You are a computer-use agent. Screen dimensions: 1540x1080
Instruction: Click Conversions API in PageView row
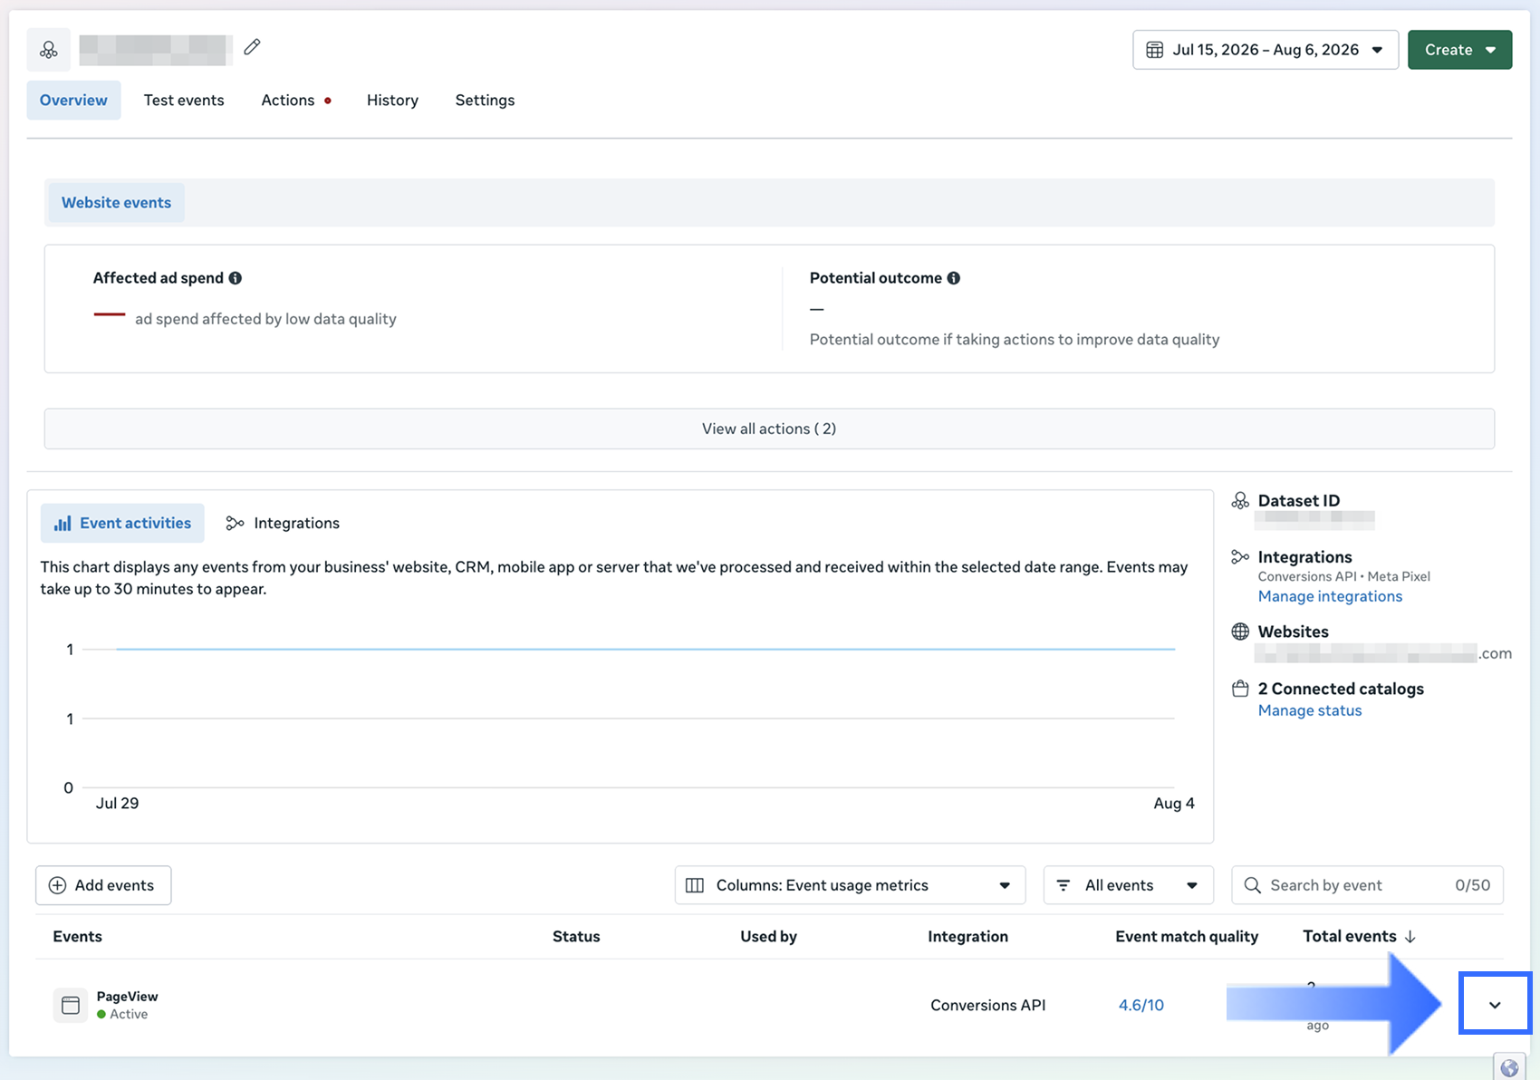coord(988,1005)
